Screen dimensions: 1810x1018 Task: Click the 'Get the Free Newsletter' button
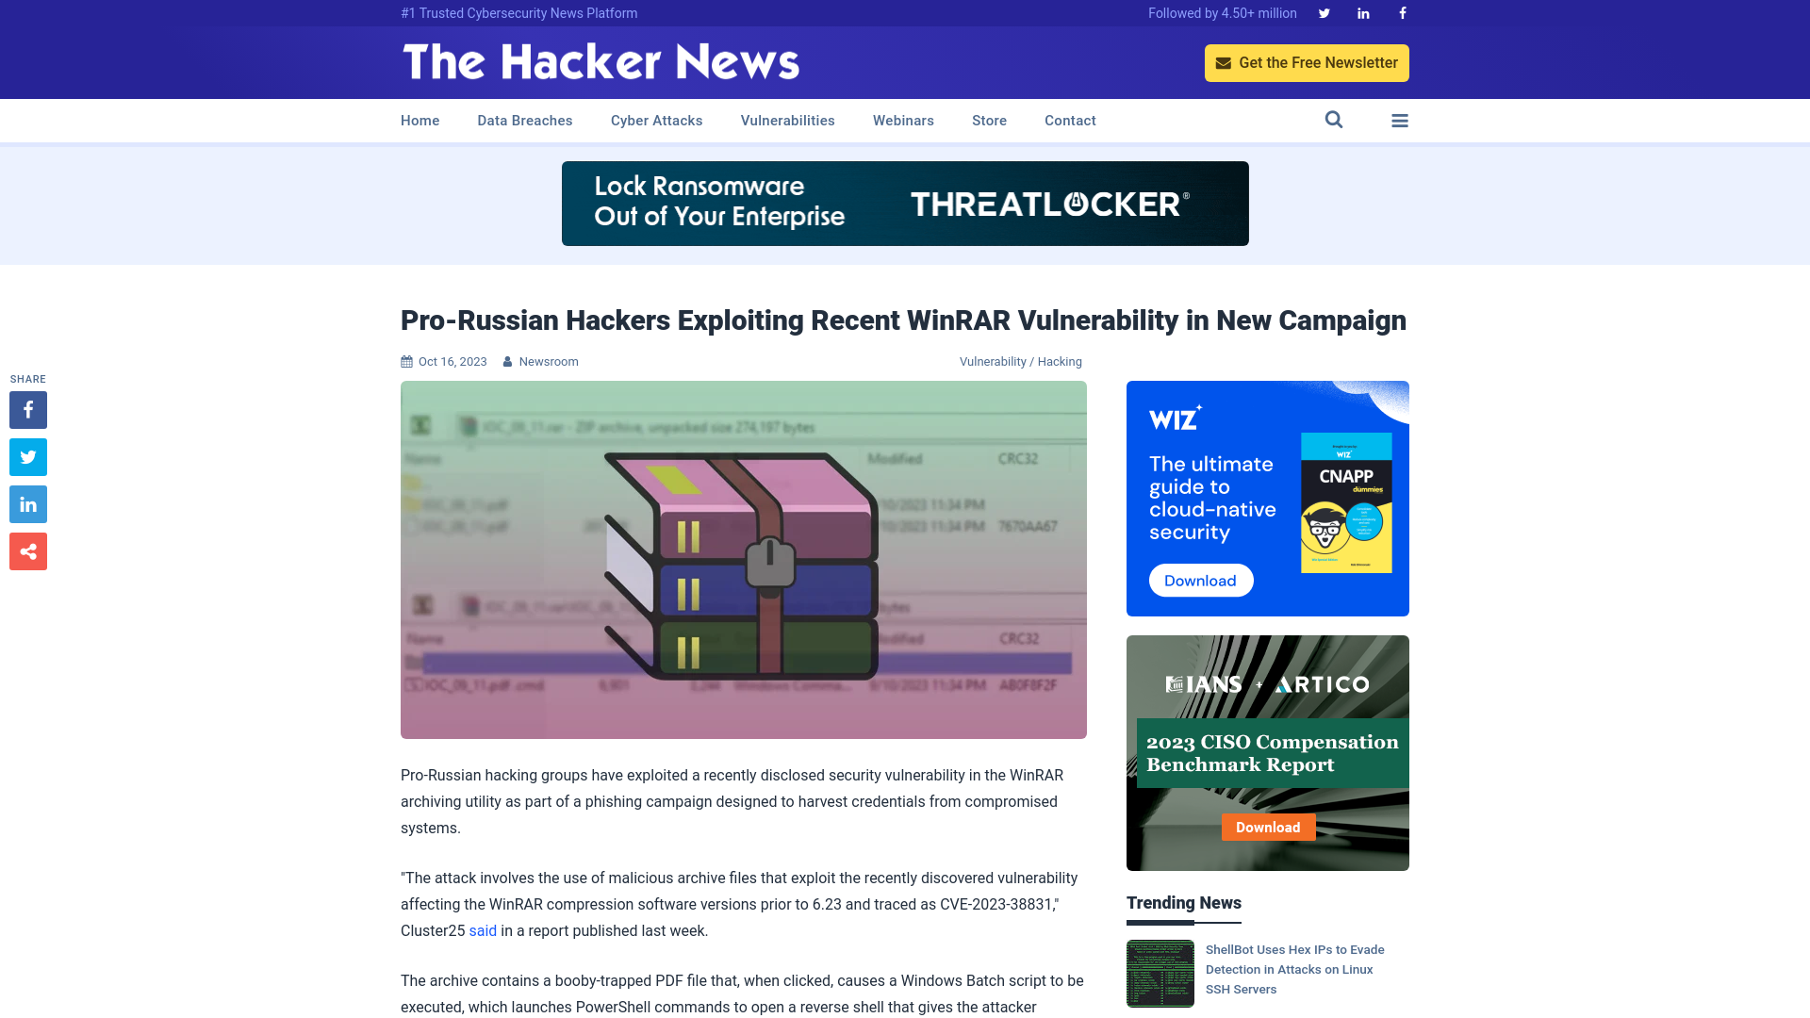coord(1307,62)
